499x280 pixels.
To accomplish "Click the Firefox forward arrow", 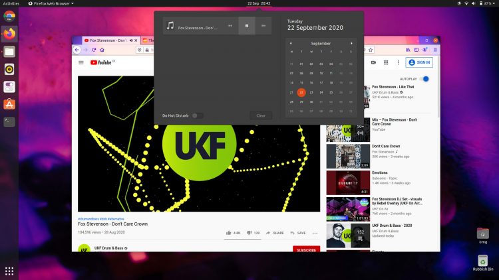I will [x=85, y=50].
